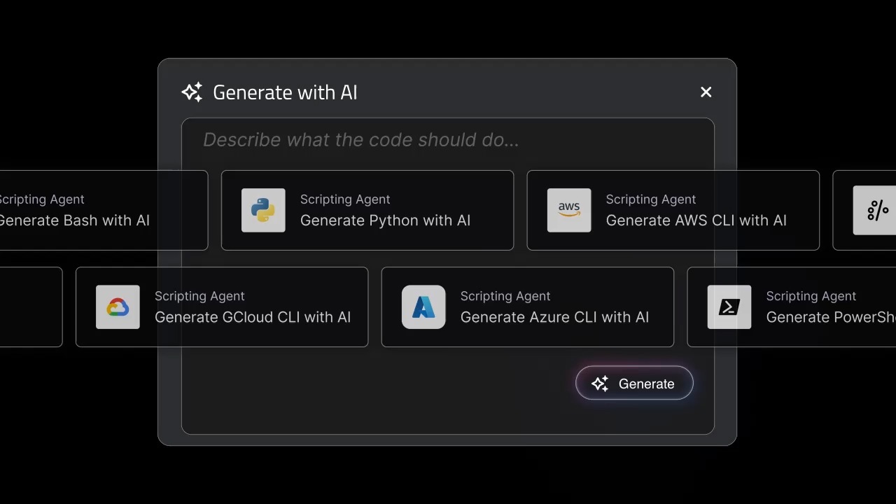Click the Generate button
896x504 pixels.
(x=634, y=384)
